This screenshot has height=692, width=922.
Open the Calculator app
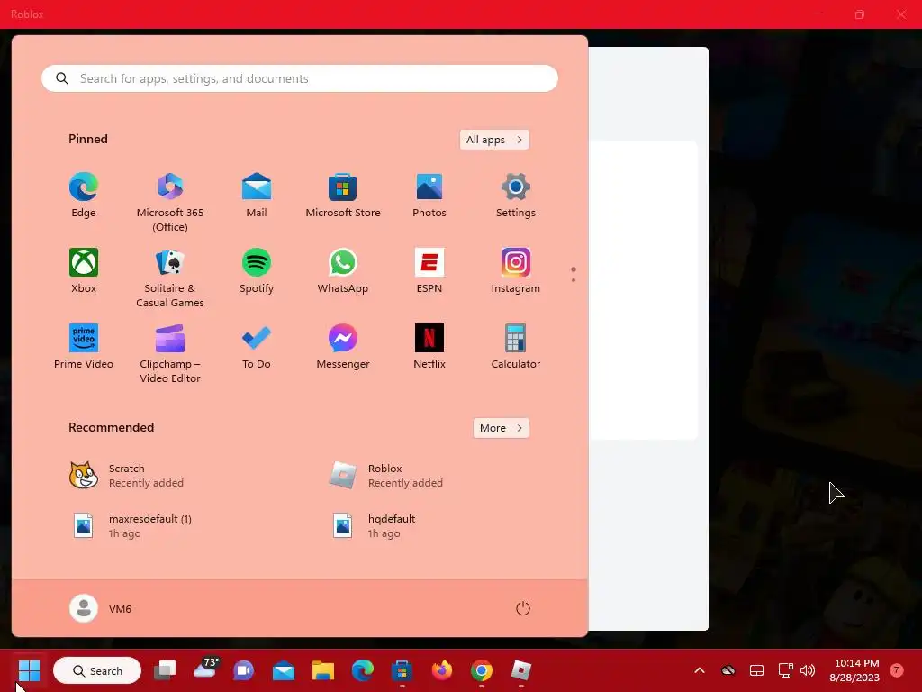coord(516,347)
